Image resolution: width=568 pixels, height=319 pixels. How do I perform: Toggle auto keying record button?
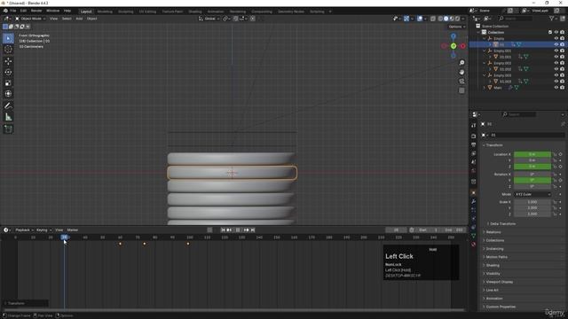tap(209, 230)
